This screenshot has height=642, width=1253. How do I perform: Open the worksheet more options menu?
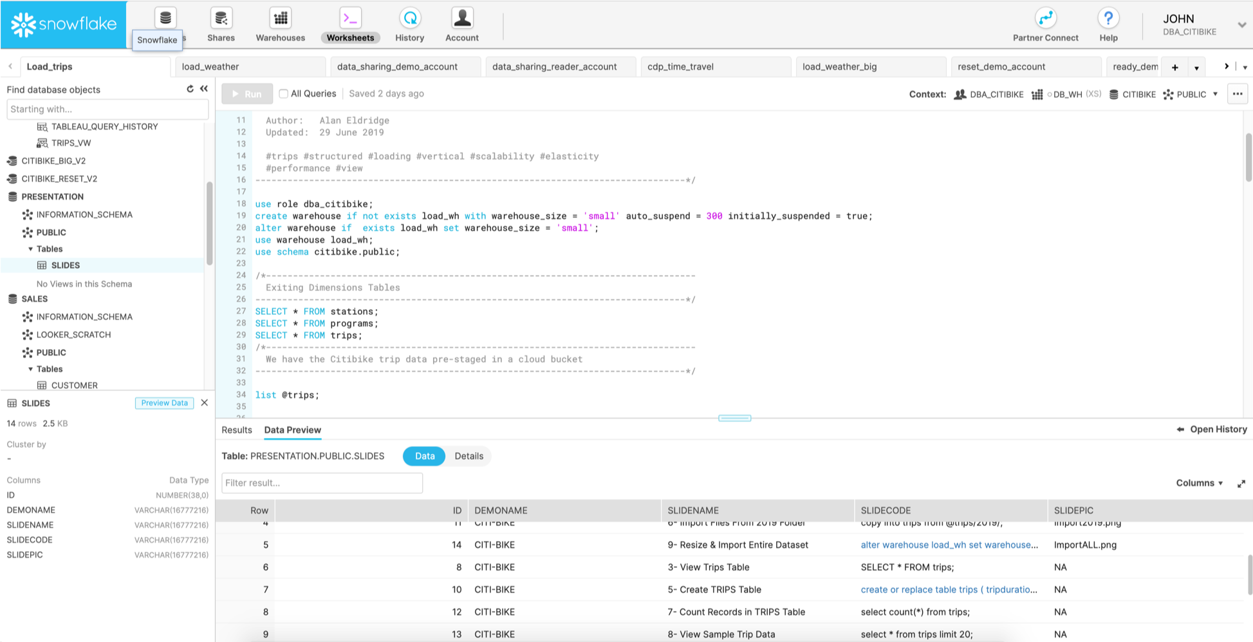point(1238,94)
